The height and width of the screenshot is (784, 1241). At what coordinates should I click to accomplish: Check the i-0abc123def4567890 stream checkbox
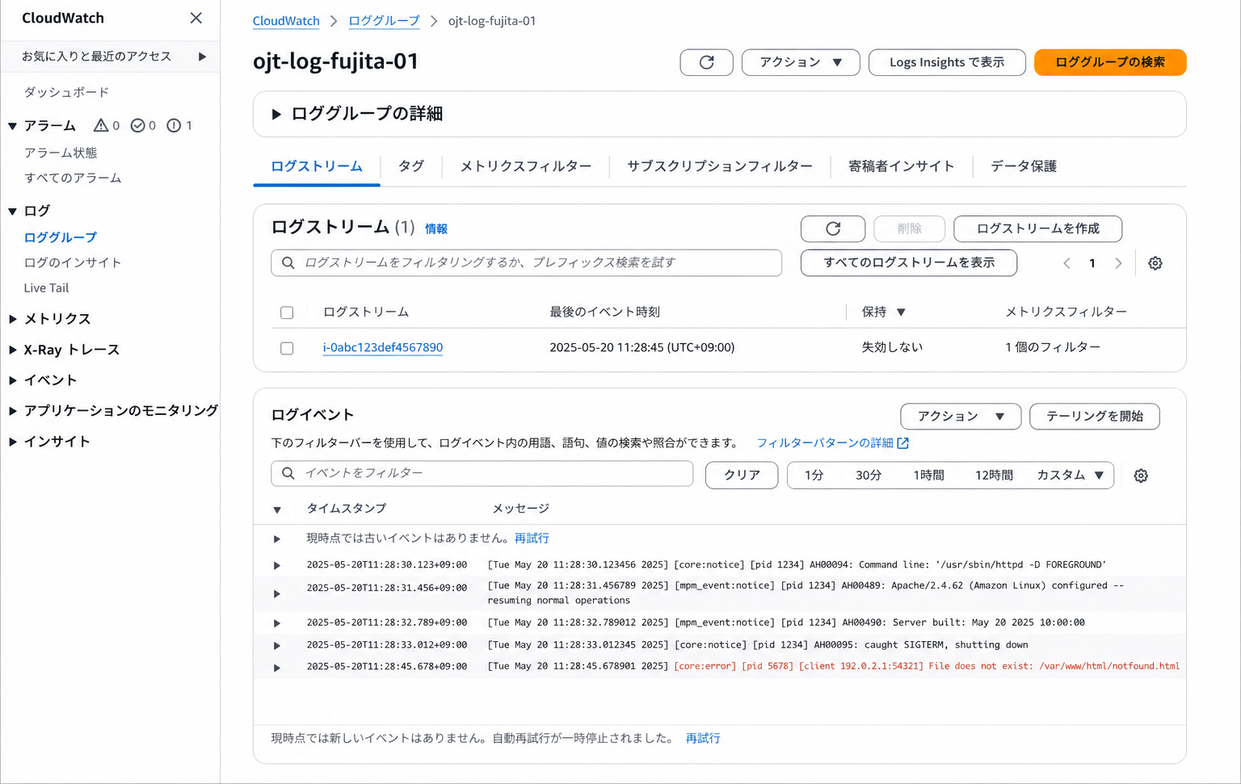[287, 348]
